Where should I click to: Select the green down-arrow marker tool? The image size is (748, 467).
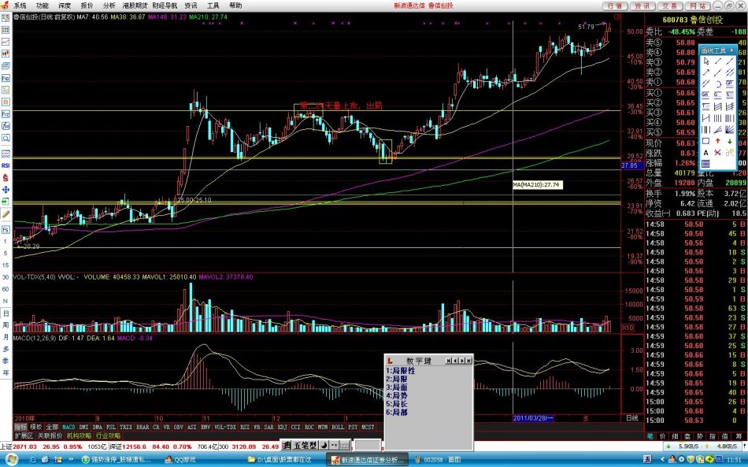coord(731,140)
